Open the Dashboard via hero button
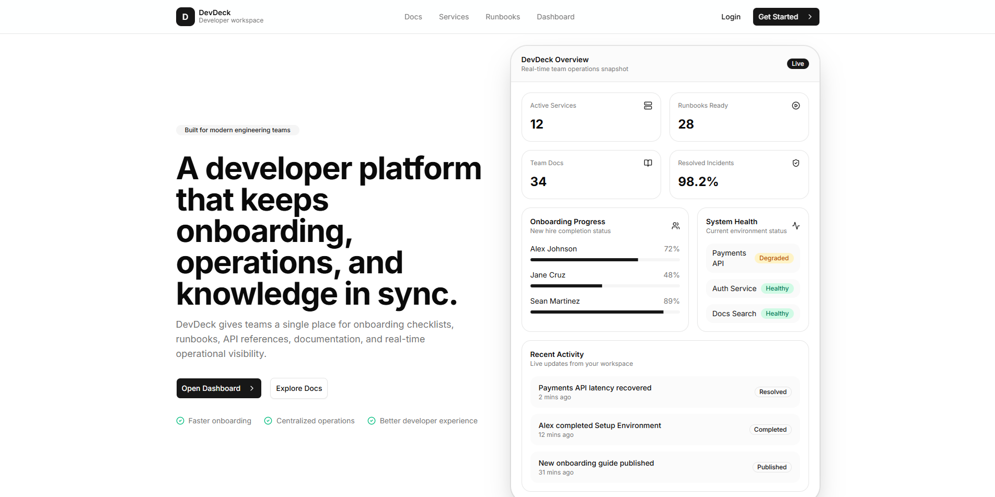995x497 pixels. click(x=218, y=388)
